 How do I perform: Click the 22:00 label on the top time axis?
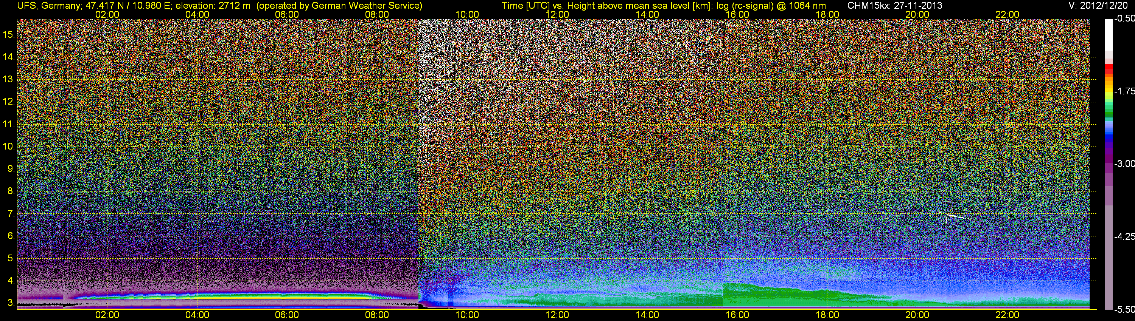1007,14
